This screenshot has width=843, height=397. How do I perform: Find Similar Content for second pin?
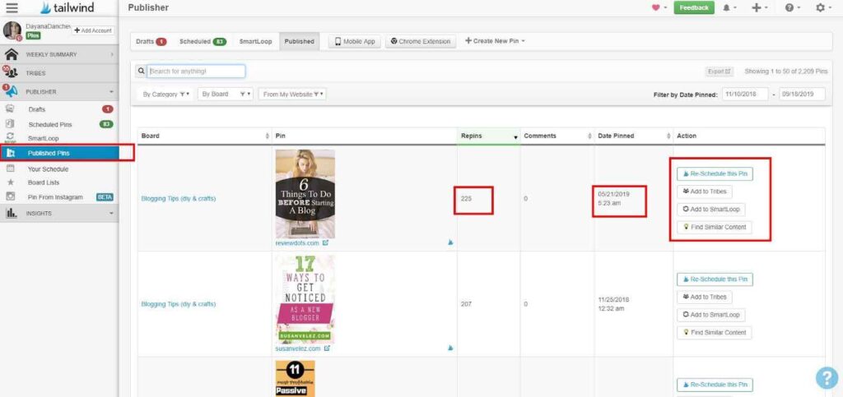pos(714,333)
